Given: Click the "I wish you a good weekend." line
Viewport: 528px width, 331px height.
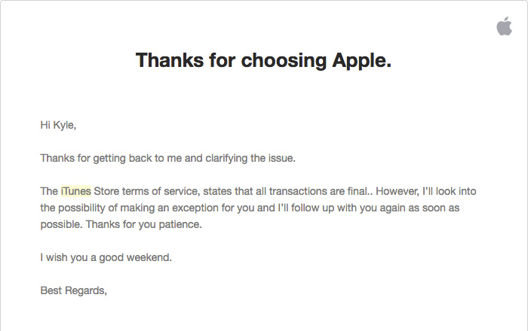Looking at the screenshot, I should click(106, 257).
